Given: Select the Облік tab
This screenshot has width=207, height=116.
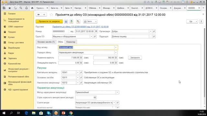Looking at the screenshot, I should pos(60,42).
